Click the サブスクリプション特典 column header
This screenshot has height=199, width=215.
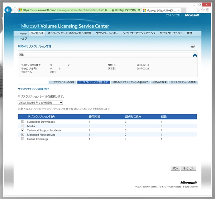(x=41, y=117)
